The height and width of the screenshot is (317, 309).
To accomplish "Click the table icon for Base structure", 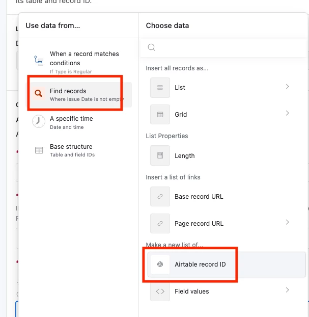I will coord(39,150).
